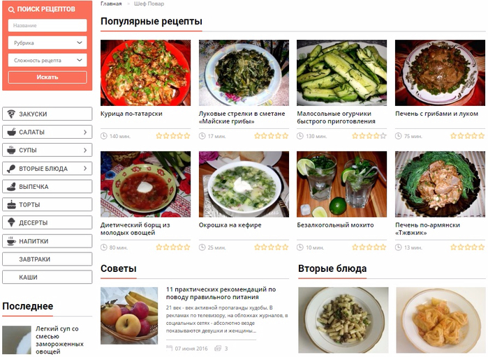Click the comments icon under the nutrition tips article
Image resolution: width=488 pixels, height=357 pixels.
tap(218, 349)
